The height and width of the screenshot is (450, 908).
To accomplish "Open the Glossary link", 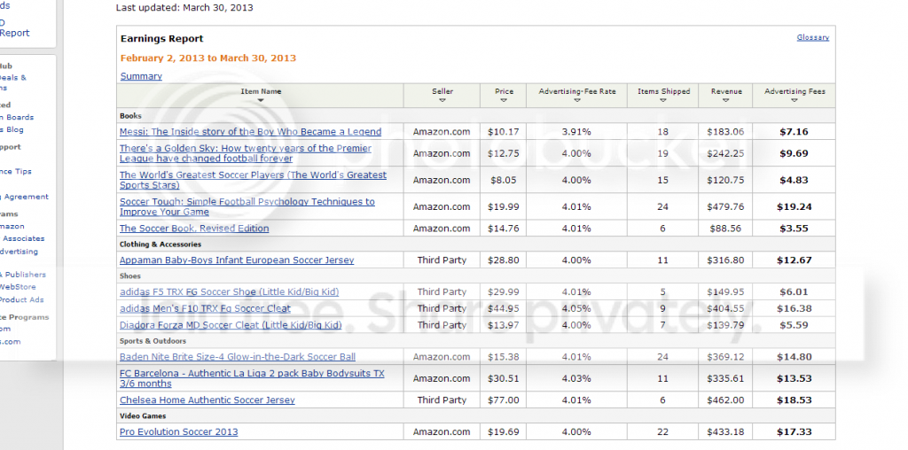I will tap(812, 37).
